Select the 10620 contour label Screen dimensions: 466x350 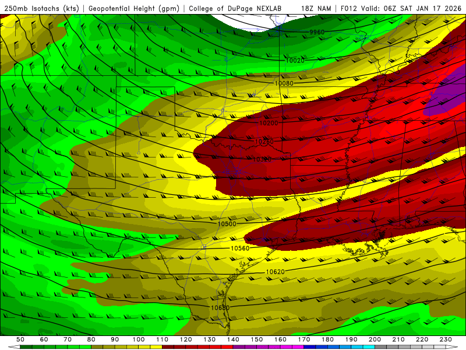pos(275,272)
